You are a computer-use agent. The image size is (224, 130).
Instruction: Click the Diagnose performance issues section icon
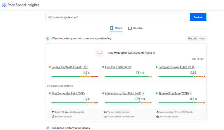48,128
